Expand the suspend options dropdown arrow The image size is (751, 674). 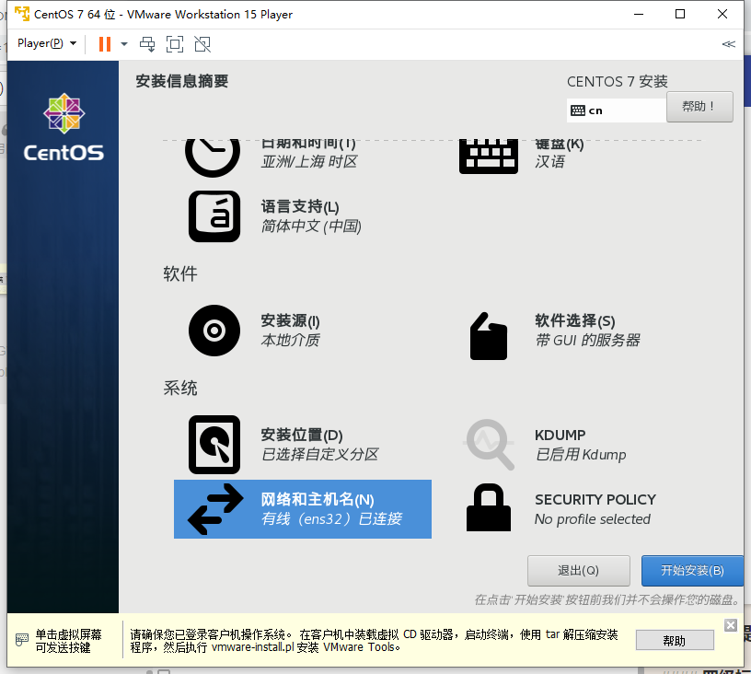tap(124, 43)
